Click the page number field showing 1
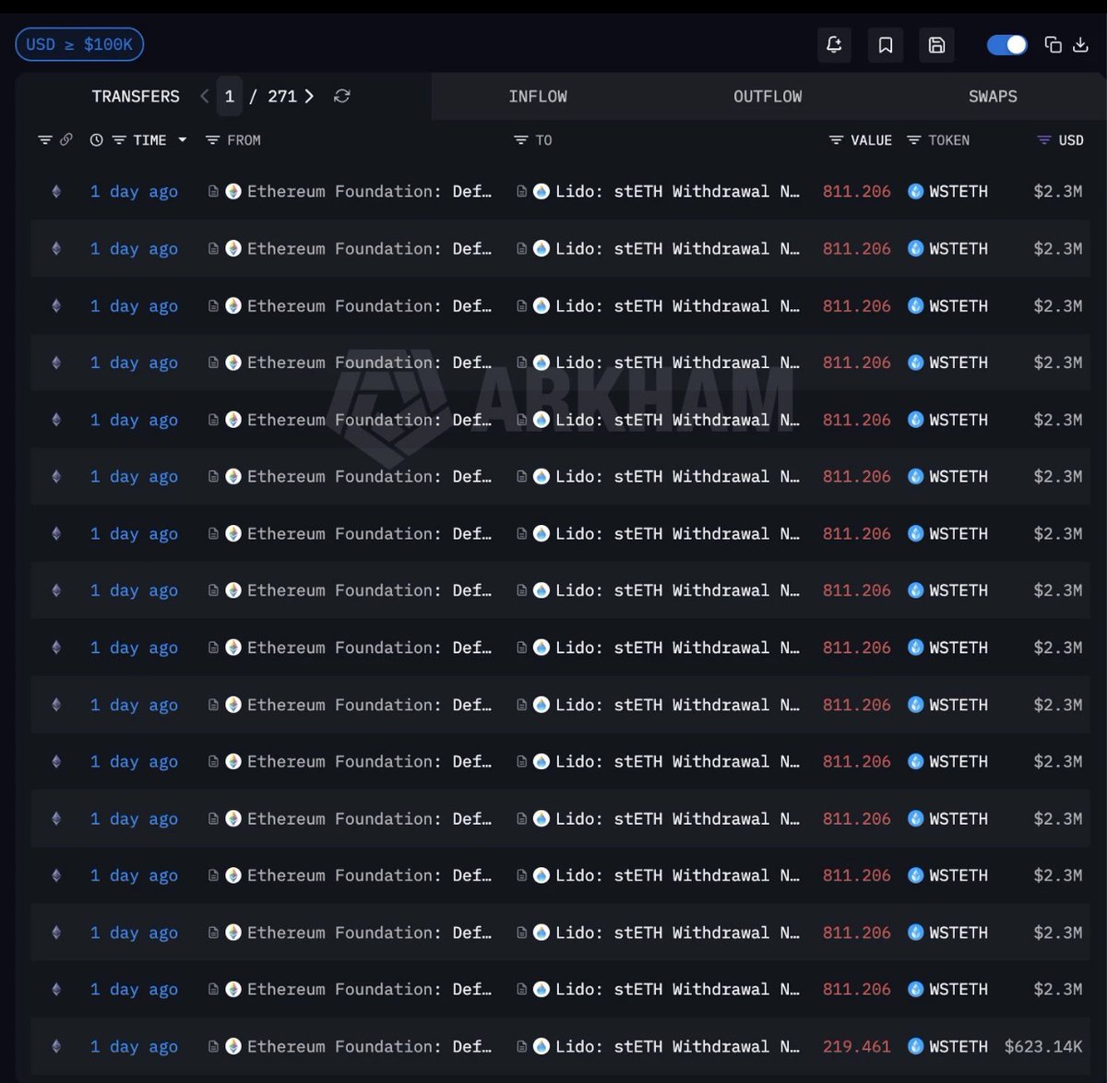 coord(230,96)
